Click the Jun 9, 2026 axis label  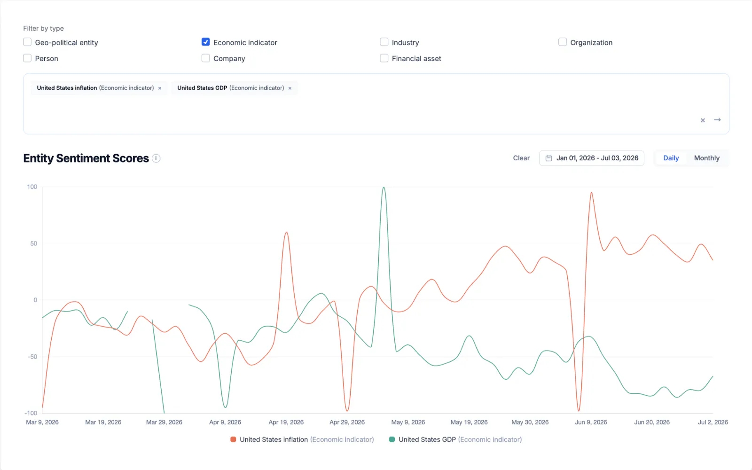(x=591, y=422)
